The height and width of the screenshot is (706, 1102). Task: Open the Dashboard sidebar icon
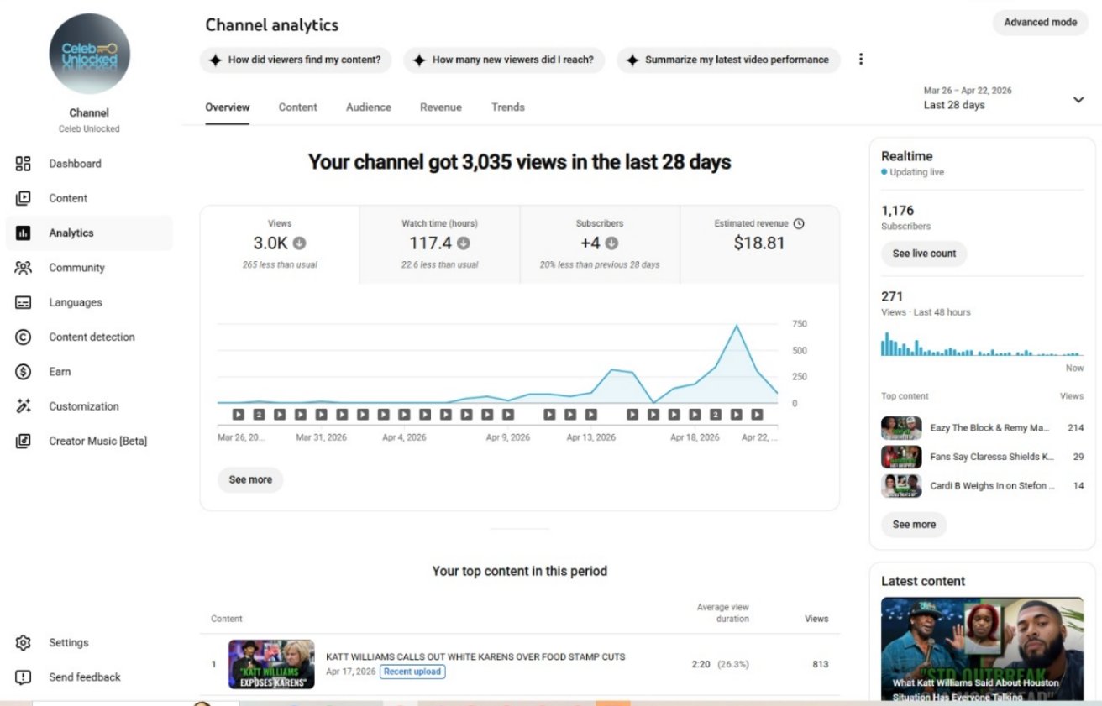click(24, 164)
